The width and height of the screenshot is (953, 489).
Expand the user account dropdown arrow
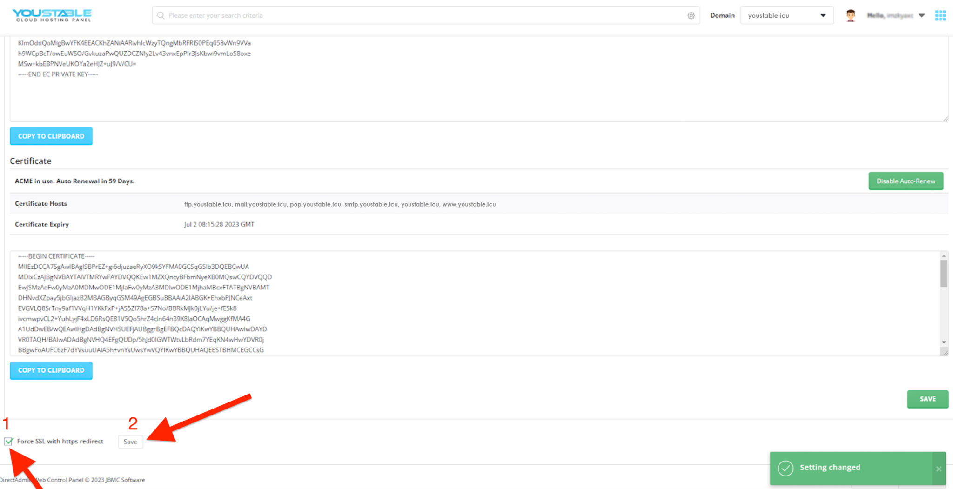(922, 15)
